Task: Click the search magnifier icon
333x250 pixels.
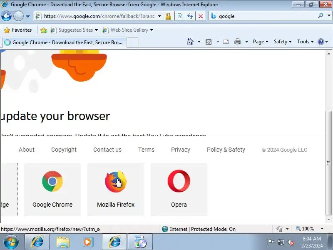Action: 321,16
